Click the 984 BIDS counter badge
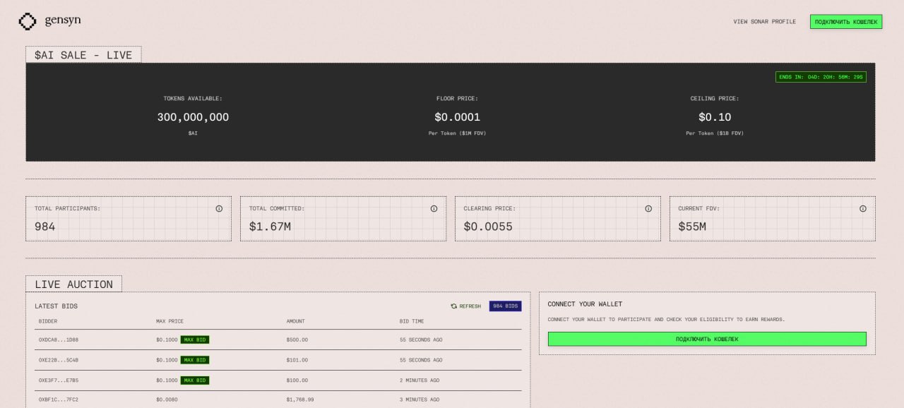This screenshot has width=904, height=408. tap(506, 306)
